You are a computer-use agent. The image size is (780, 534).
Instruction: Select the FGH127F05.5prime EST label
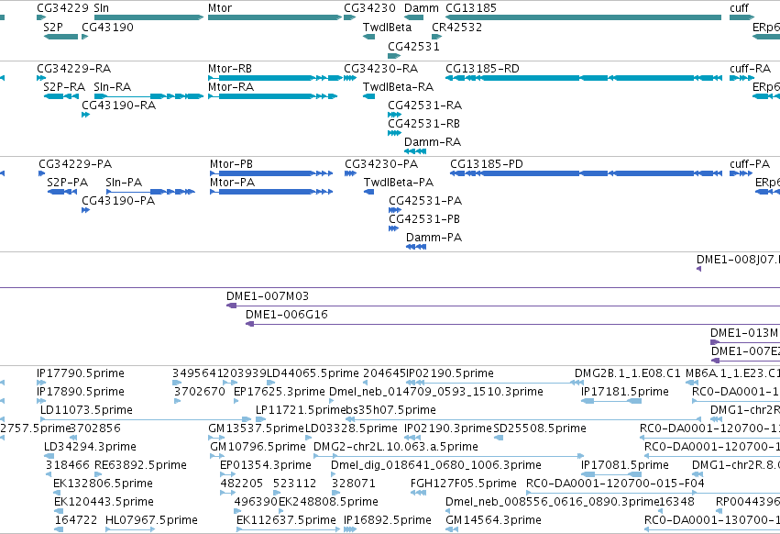tap(463, 484)
